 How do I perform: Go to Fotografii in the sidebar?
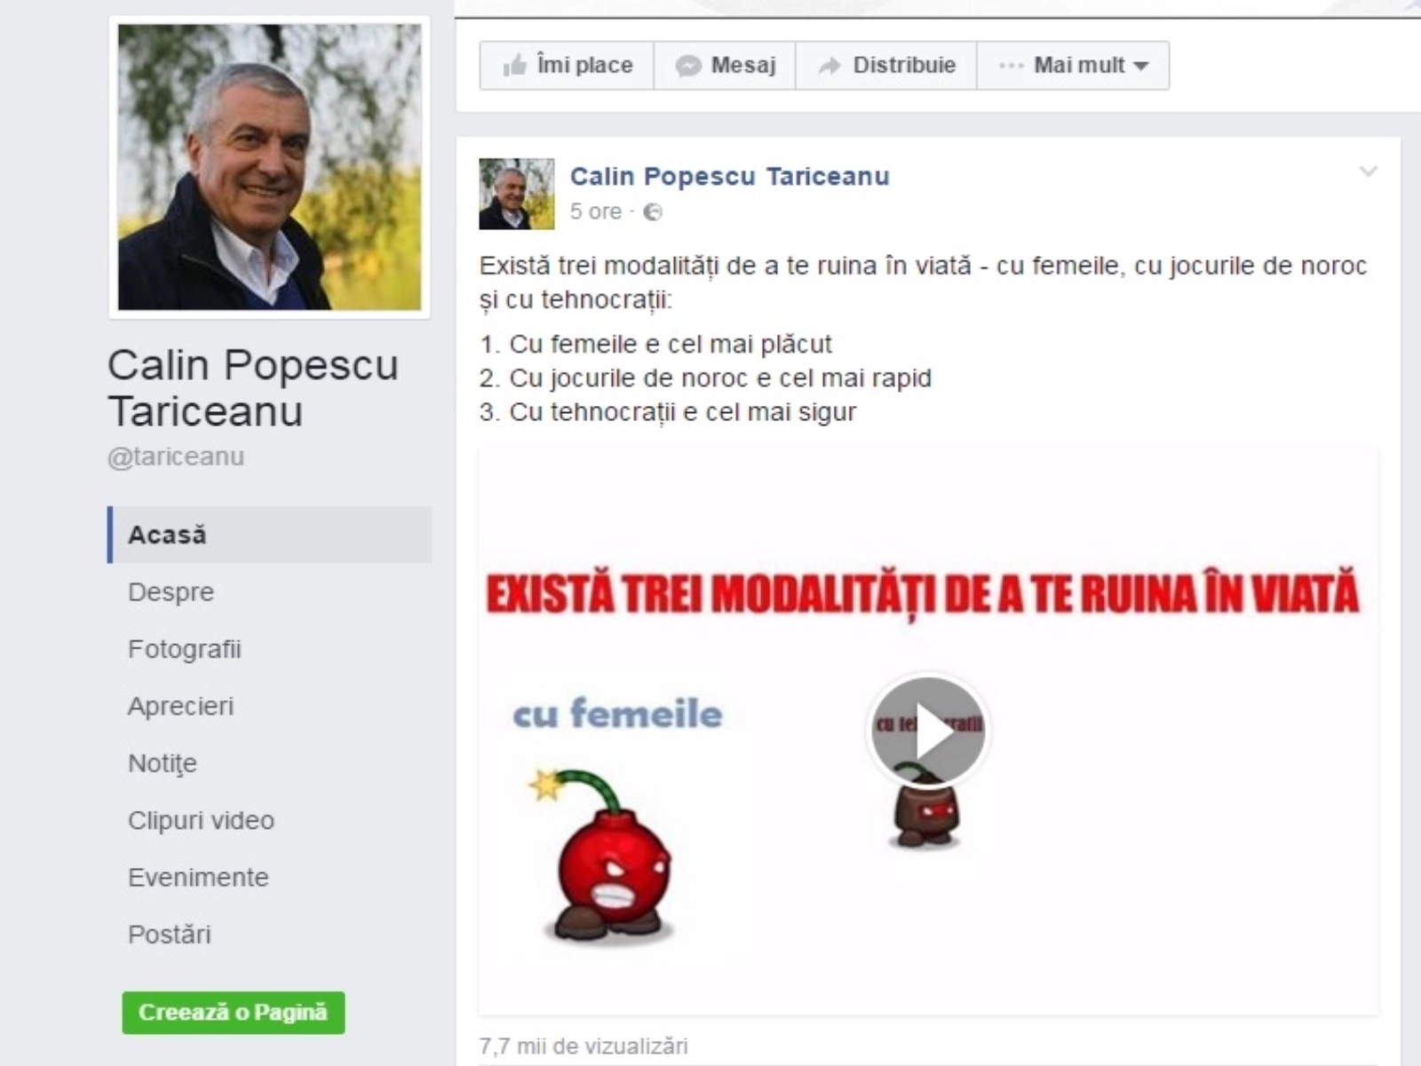pos(185,649)
